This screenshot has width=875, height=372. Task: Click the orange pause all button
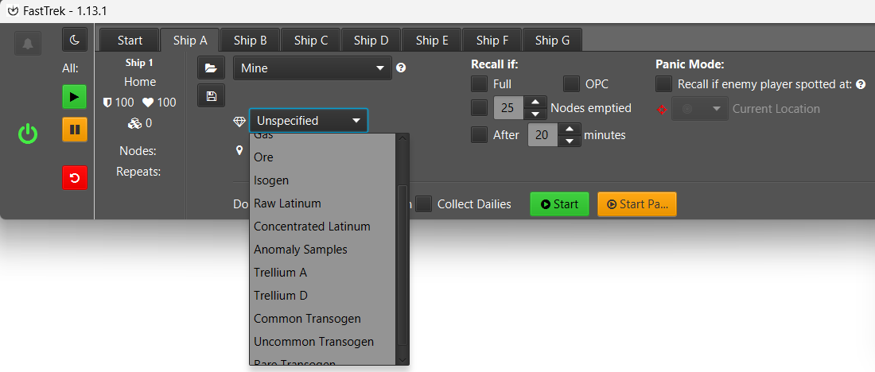click(75, 130)
